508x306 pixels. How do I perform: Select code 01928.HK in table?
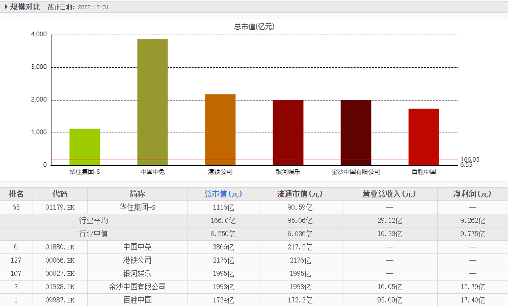[x=60, y=287]
